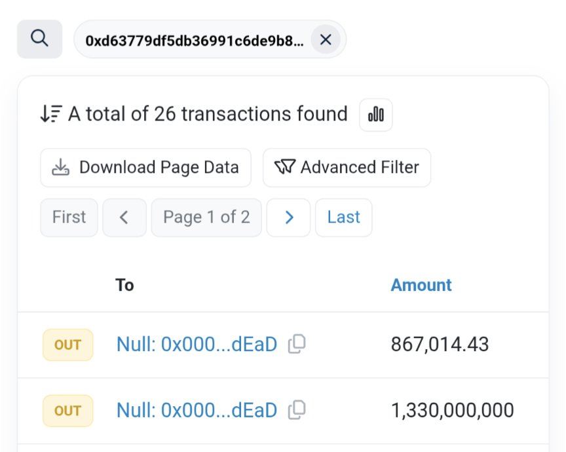Copy address in the 1,330,000,000 row
The image size is (566, 452).
[x=297, y=410]
